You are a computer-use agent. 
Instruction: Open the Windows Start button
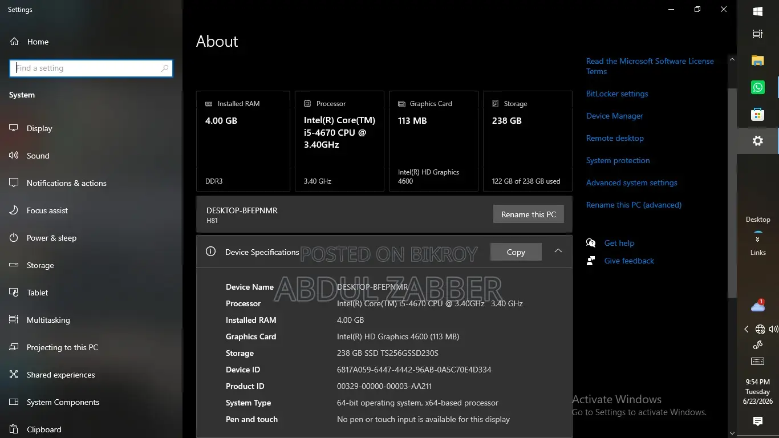[758, 11]
